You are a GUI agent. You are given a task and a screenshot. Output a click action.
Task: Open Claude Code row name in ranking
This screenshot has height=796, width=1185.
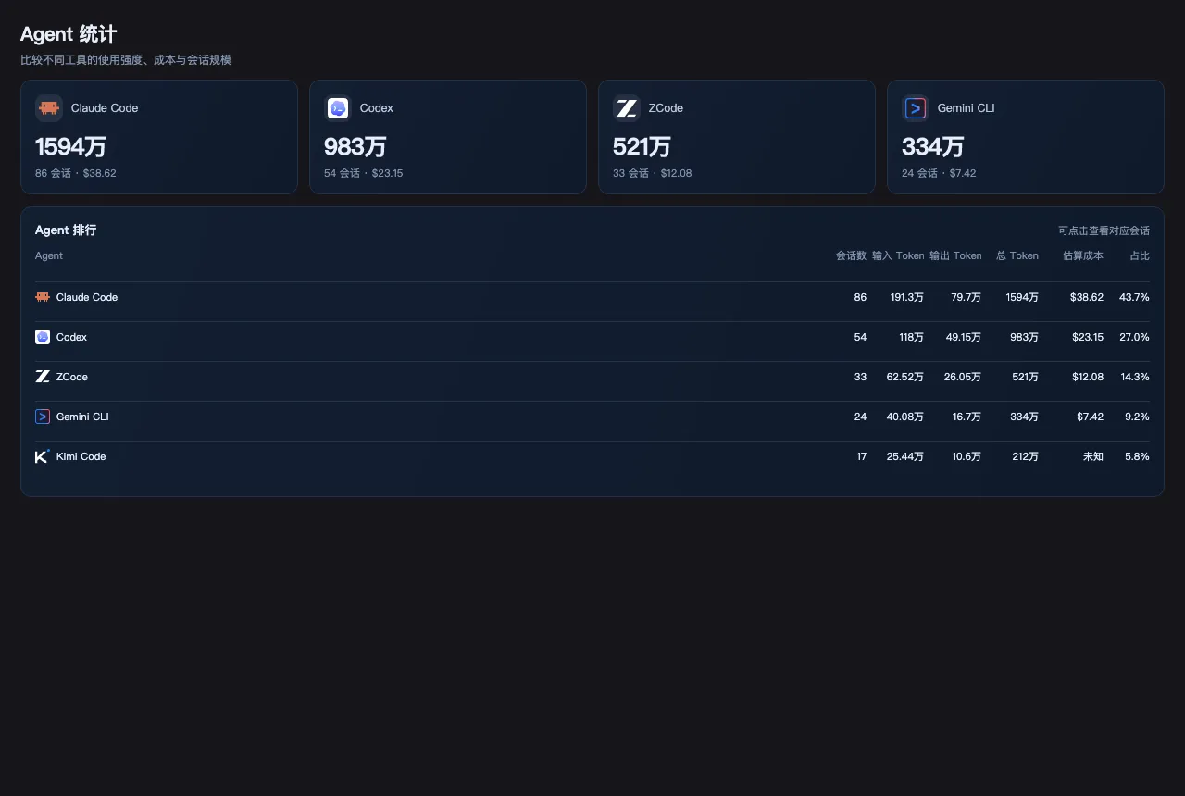coord(87,297)
